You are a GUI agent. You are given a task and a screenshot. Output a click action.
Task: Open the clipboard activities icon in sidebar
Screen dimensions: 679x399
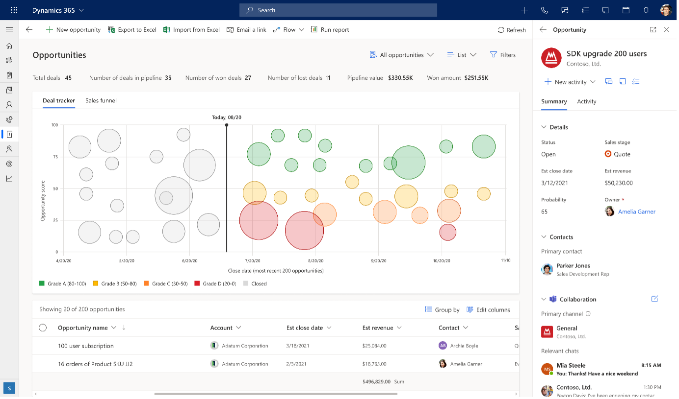(9, 75)
